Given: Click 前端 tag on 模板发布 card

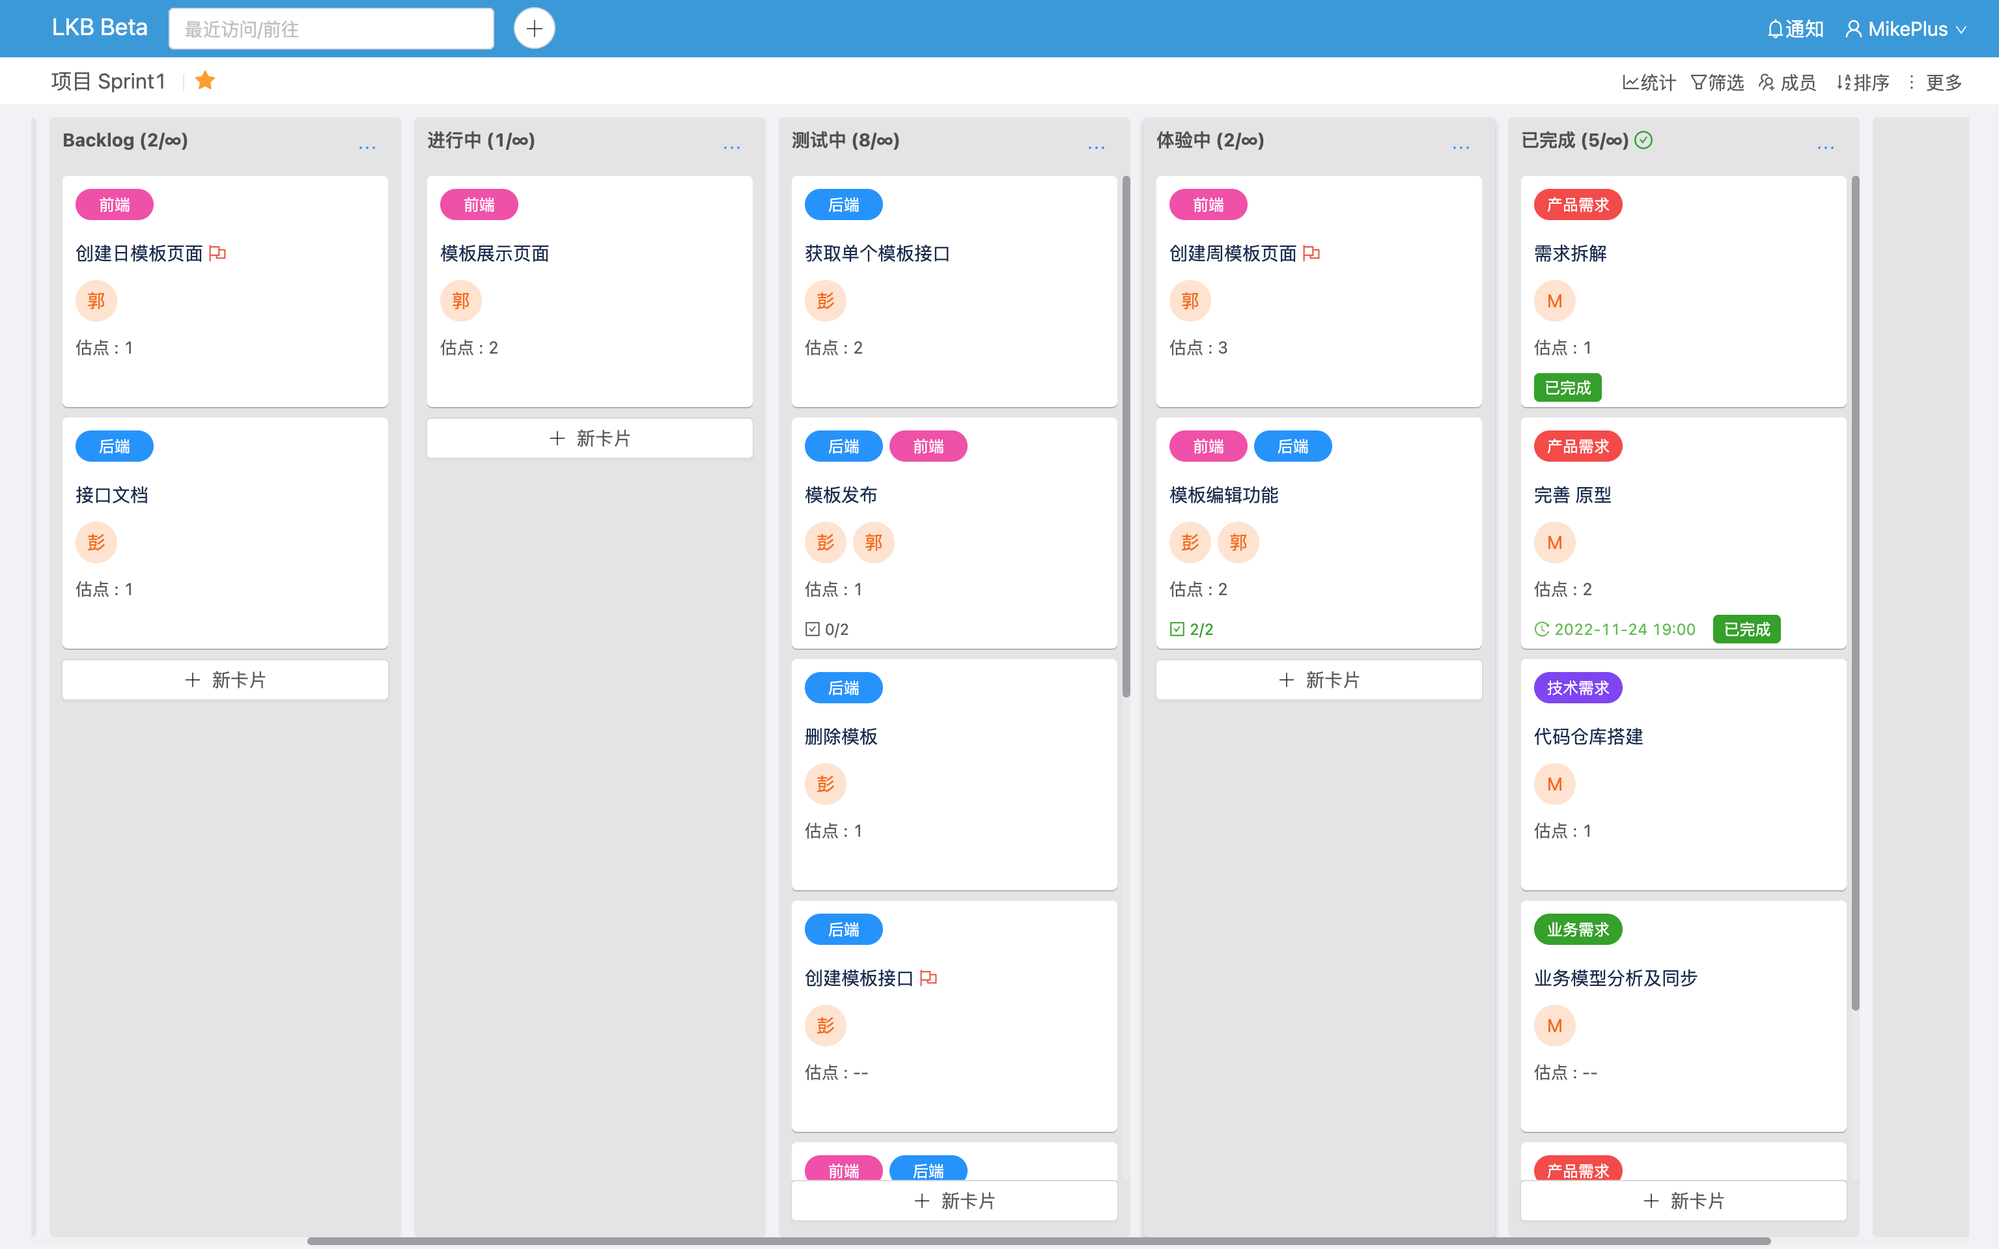Looking at the screenshot, I should click(928, 446).
